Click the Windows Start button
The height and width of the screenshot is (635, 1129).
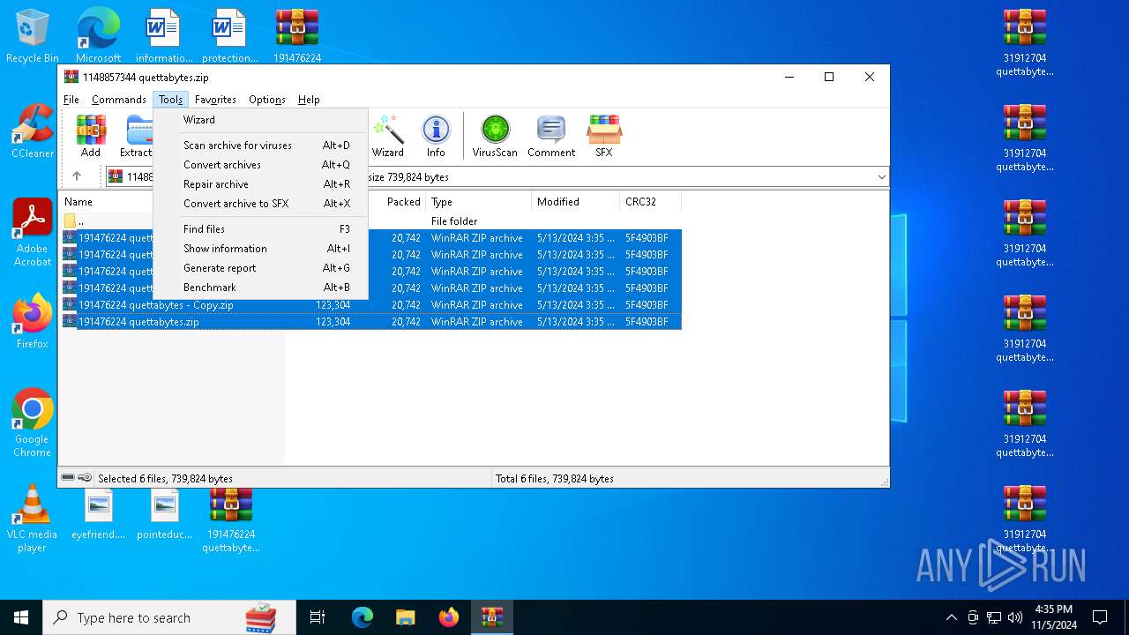click(x=21, y=617)
